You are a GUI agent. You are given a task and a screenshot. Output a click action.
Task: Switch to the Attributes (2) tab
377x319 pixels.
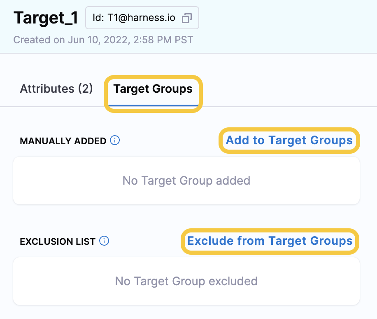tap(56, 89)
